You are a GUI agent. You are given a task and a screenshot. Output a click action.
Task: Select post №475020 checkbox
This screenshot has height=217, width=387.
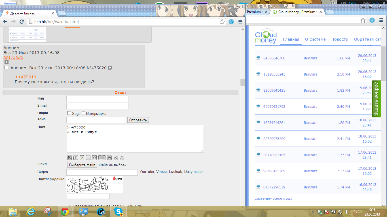7,68
